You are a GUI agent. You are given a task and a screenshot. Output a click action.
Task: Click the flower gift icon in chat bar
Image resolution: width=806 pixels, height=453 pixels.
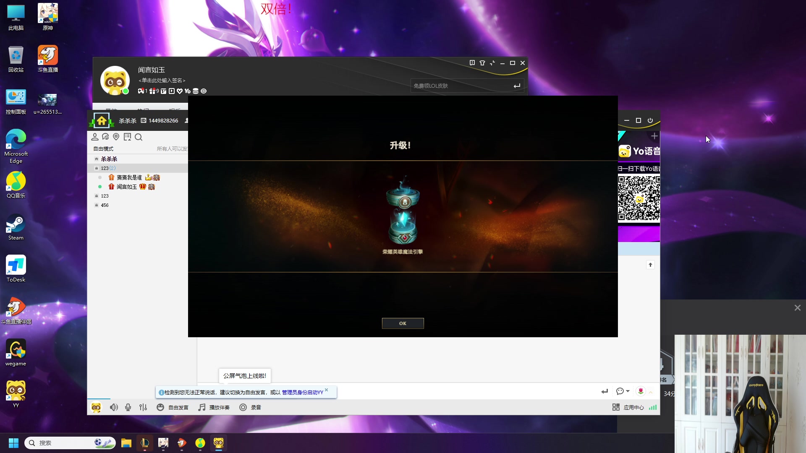[x=641, y=391]
